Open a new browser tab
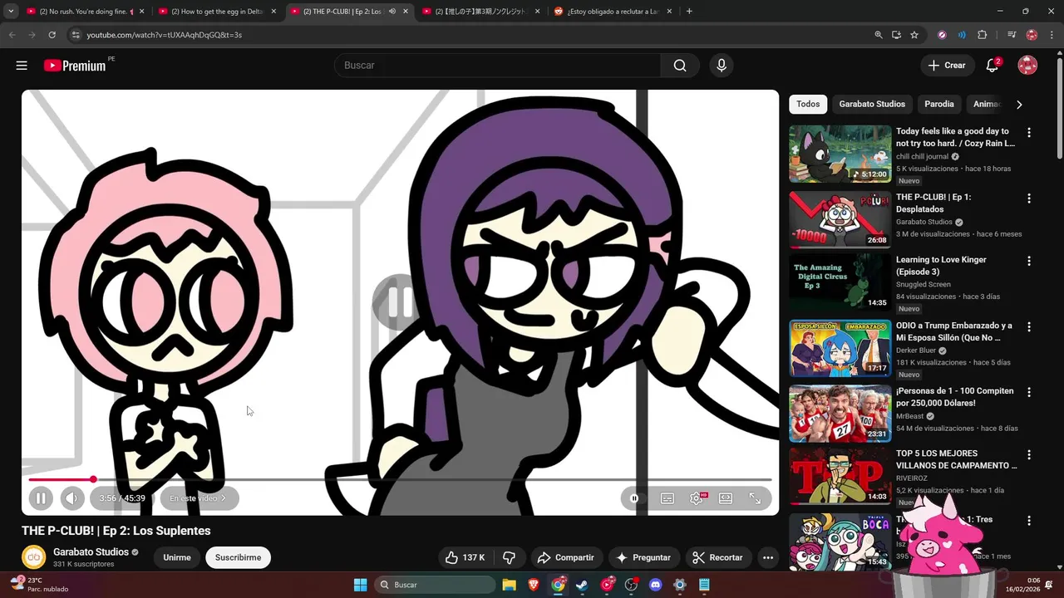The height and width of the screenshot is (598, 1064). pyautogui.click(x=689, y=12)
